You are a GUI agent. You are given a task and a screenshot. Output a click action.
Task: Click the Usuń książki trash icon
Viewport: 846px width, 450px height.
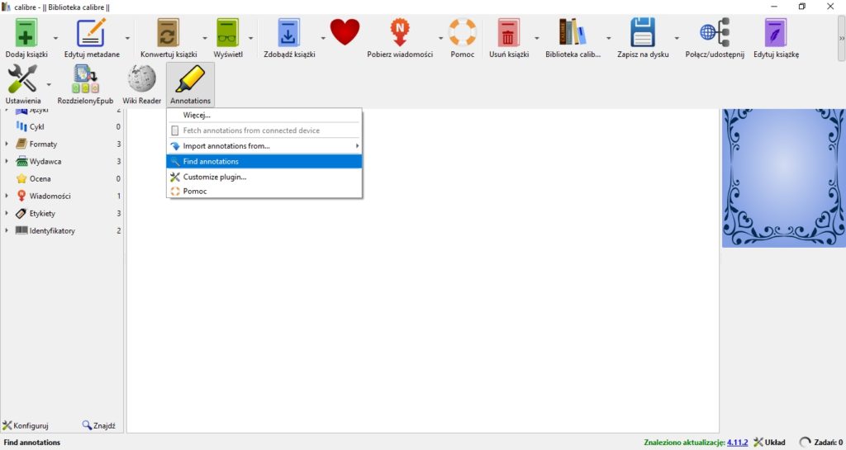[x=508, y=32]
